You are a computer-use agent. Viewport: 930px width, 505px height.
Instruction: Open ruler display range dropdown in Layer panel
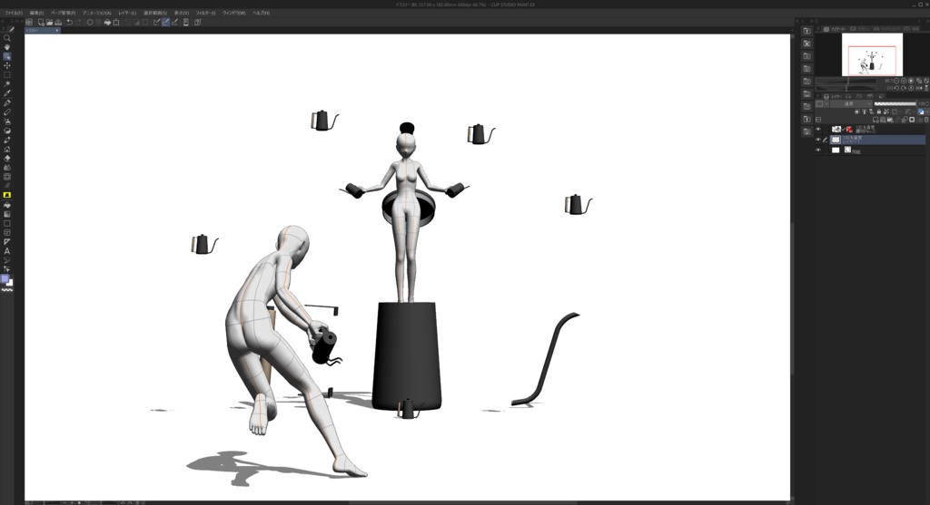click(914, 112)
